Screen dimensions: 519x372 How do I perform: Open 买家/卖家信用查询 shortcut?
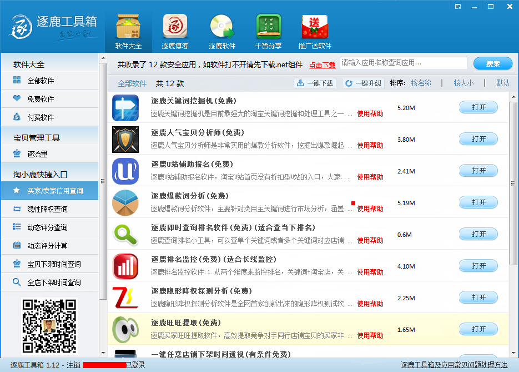[49, 191]
